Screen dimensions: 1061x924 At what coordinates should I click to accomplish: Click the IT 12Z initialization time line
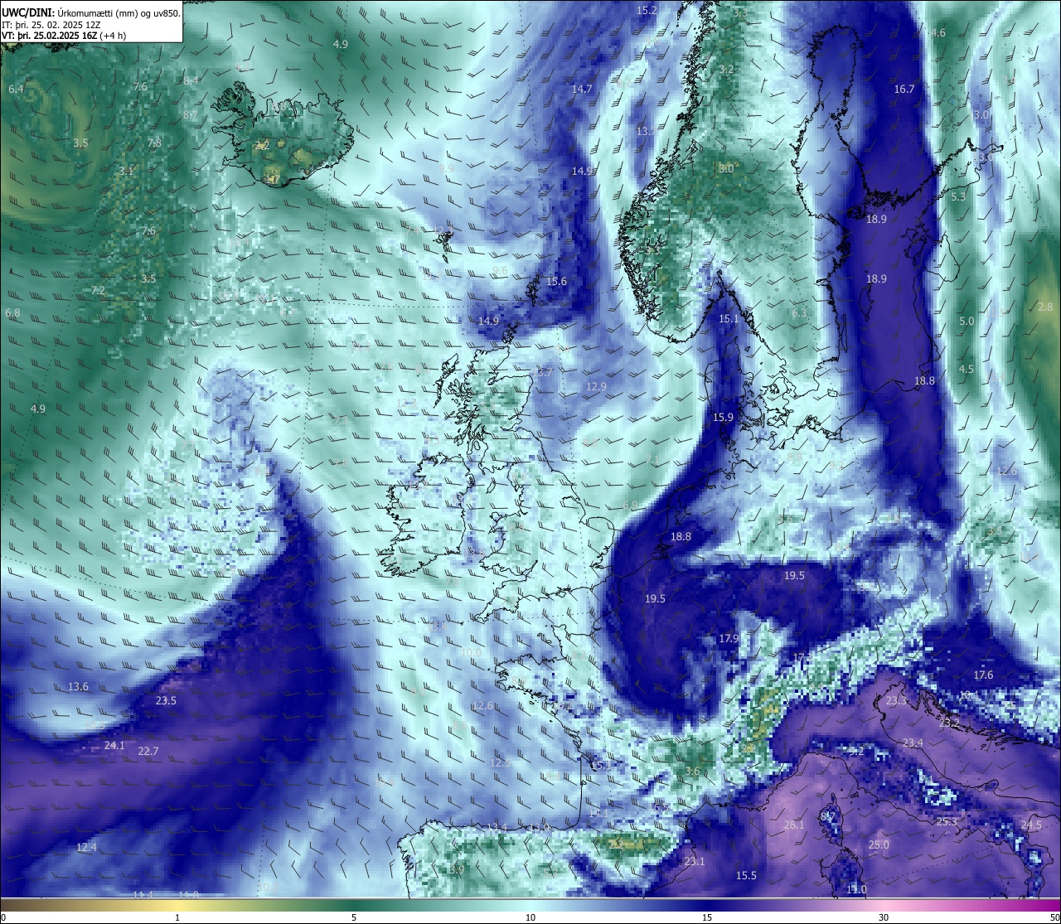click(51, 25)
